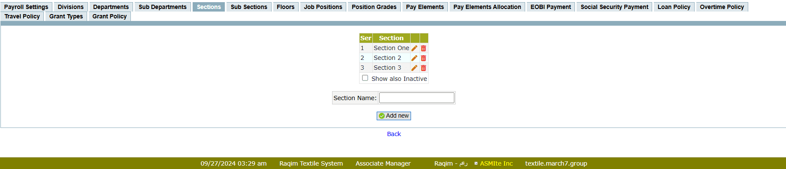
Task: Go to the Job Positions tab
Action: coord(323,7)
